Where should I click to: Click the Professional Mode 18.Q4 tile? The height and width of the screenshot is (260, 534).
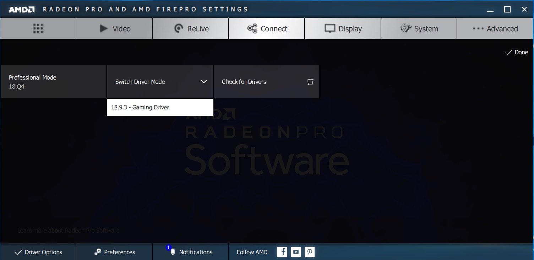pyautogui.click(x=53, y=82)
